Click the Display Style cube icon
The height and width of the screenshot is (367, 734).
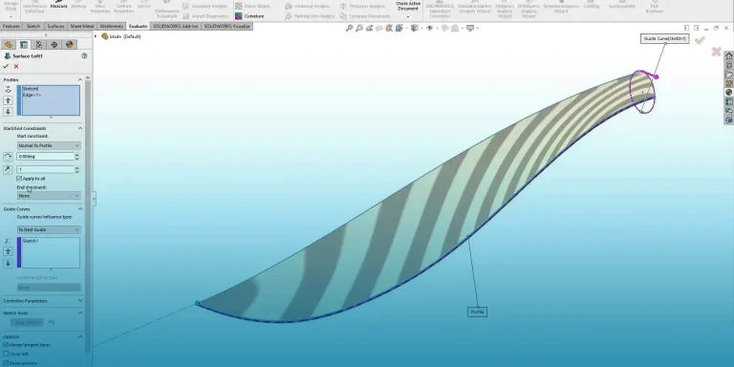coord(414,28)
